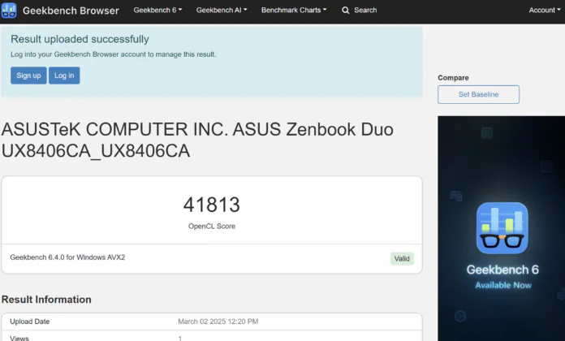This screenshot has width=565, height=341.
Task: Expand the Benchmark Charts menu
Action: coord(294,10)
